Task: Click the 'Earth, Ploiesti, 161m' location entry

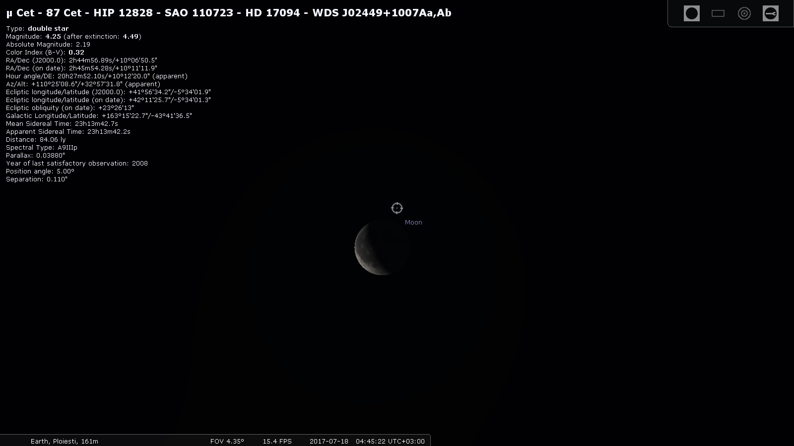Action: coord(65,441)
